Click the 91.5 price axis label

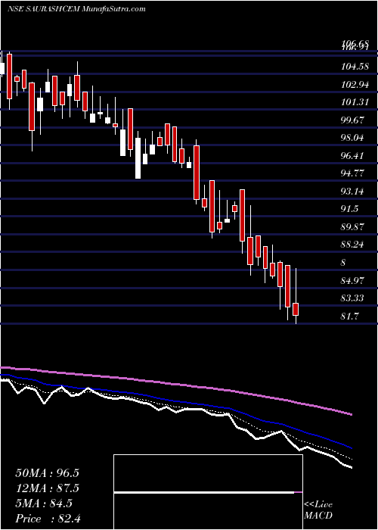(350, 209)
